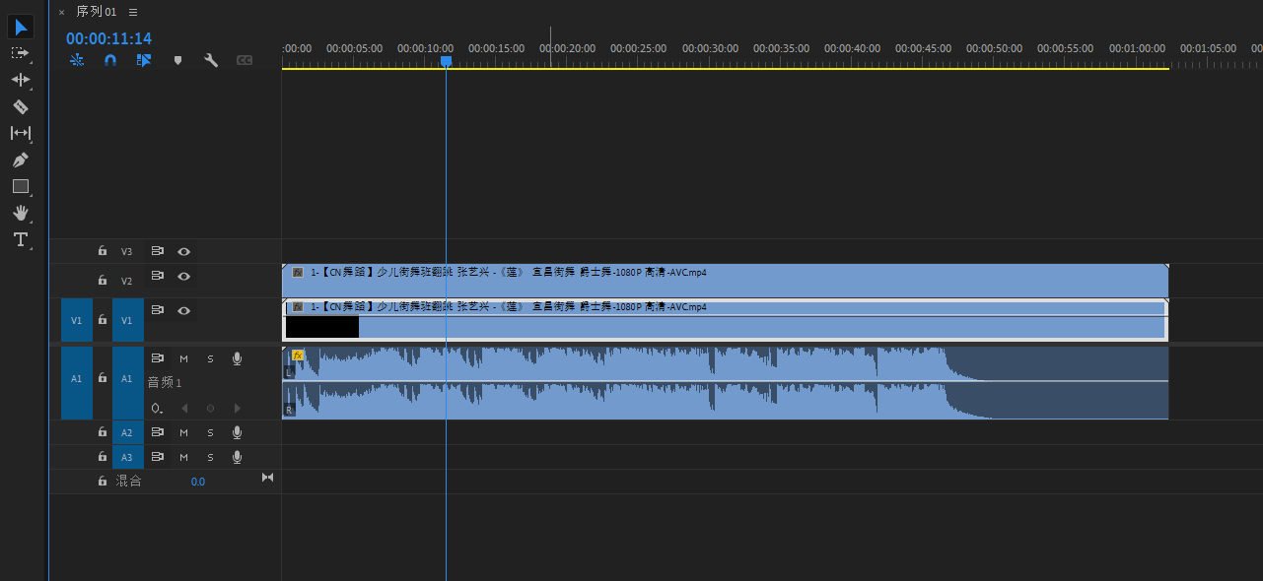Select the Pen tool
This screenshot has height=581, width=1263.
pyautogui.click(x=20, y=160)
